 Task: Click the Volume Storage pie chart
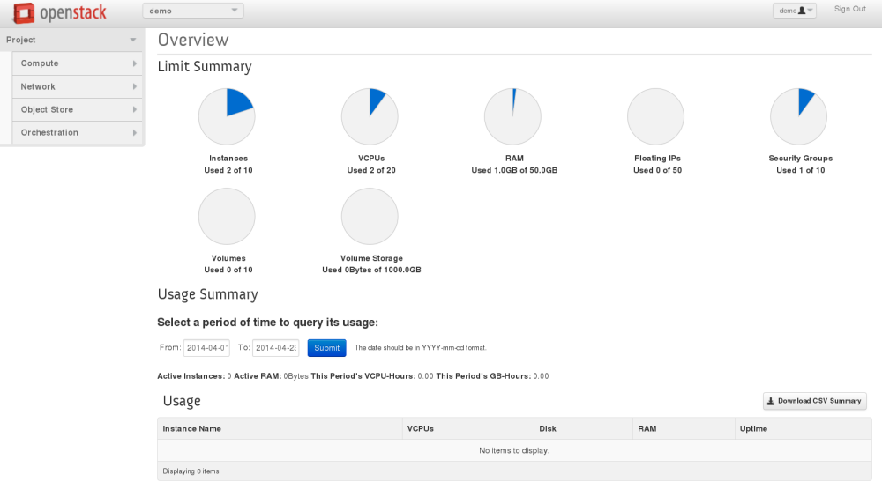tap(370, 216)
